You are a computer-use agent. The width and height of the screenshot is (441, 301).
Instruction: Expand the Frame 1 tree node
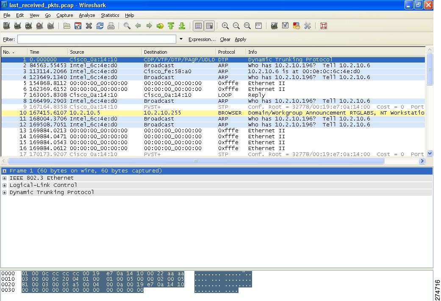(x=4, y=171)
